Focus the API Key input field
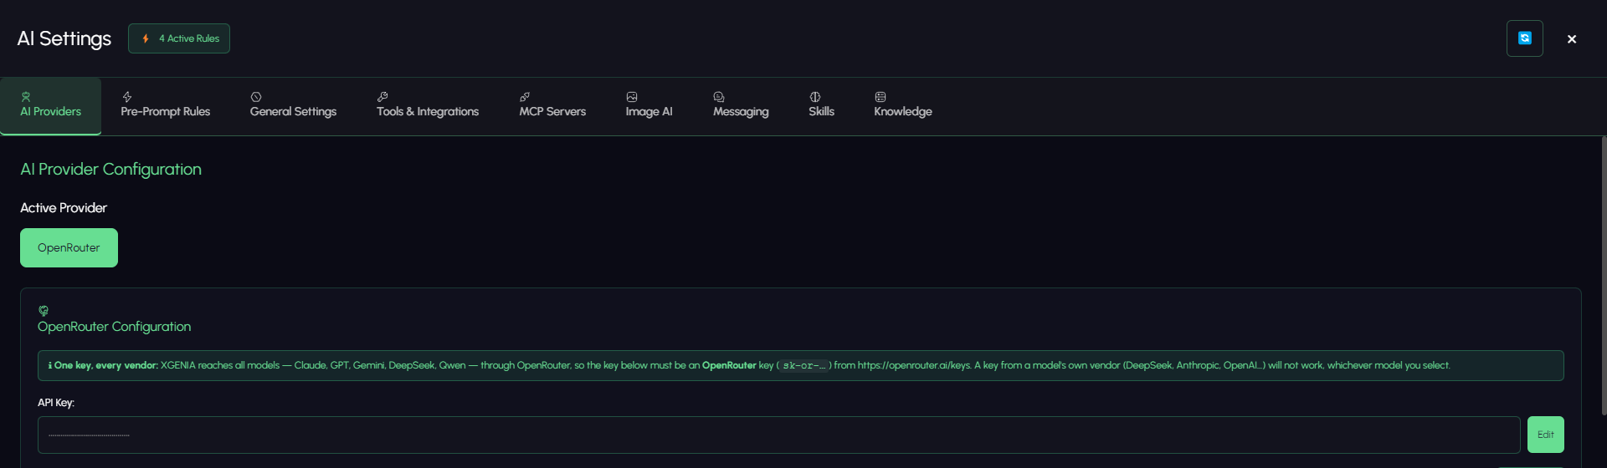 778,435
